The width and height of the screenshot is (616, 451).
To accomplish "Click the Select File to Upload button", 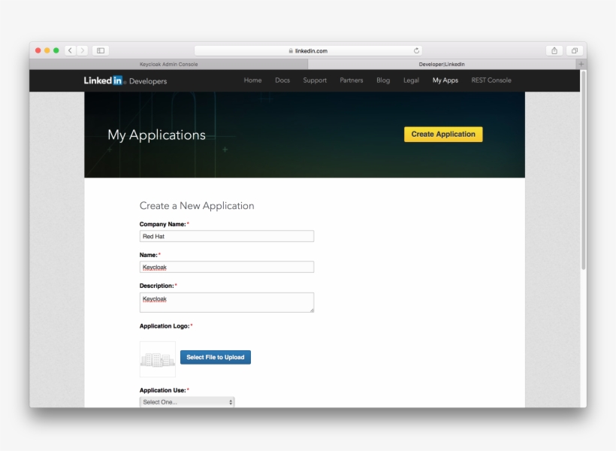I will [216, 357].
